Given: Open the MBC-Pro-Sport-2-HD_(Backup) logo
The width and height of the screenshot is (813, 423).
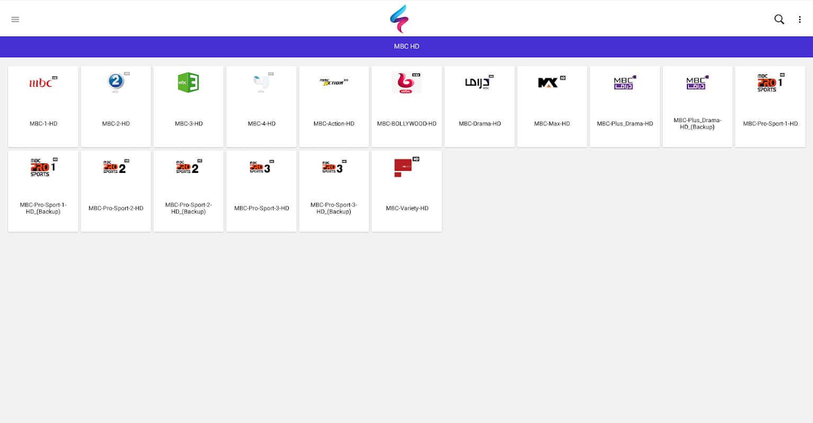Looking at the screenshot, I should [x=189, y=167].
